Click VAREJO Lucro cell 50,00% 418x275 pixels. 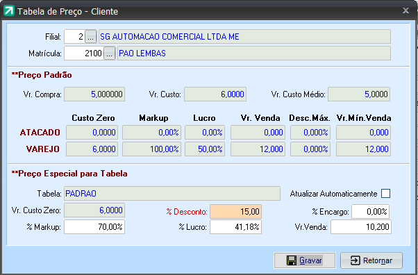pyautogui.click(x=205, y=149)
